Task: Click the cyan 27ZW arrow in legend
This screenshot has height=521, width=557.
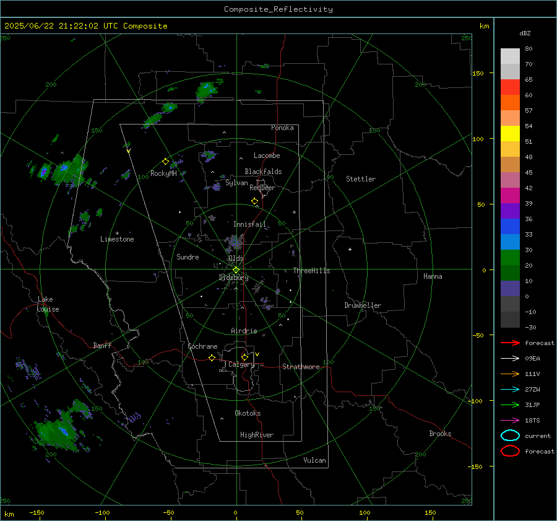Action: 510,390
